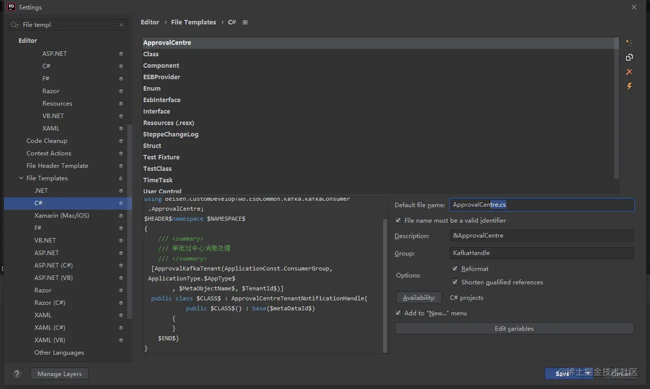Image resolution: width=650 pixels, height=389 pixels.
Task: Click the layer icon on the Code Cleanup row
Action: (x=121, y=141)
